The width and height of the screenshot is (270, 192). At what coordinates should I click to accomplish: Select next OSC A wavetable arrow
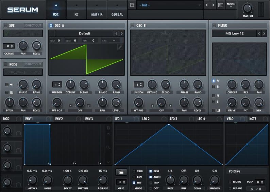click(x=122, y=33)
